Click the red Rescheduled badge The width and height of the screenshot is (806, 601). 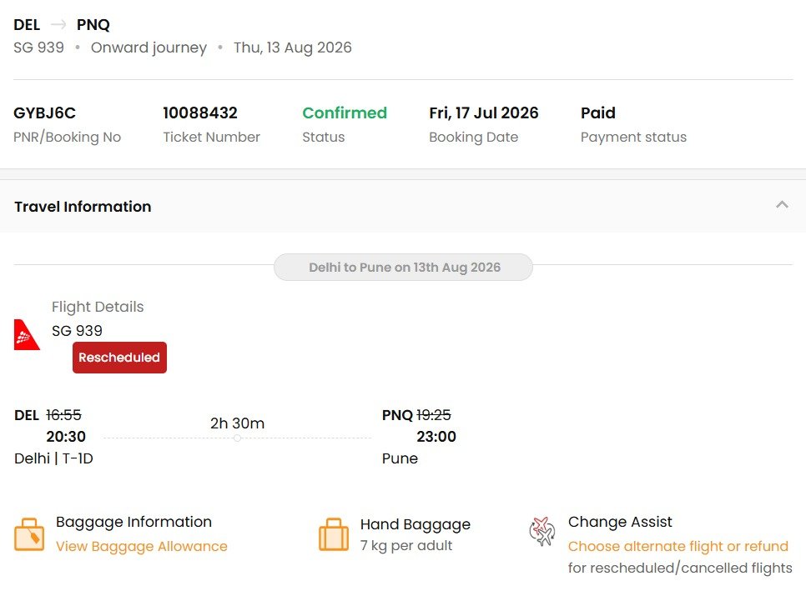point(119,358)
